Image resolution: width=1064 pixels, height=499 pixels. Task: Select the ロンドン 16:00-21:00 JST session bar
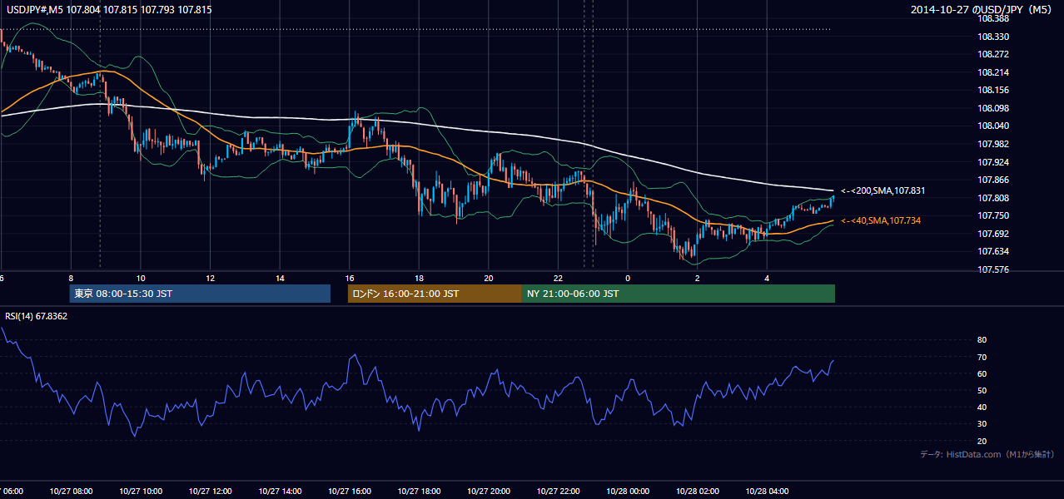435,294
